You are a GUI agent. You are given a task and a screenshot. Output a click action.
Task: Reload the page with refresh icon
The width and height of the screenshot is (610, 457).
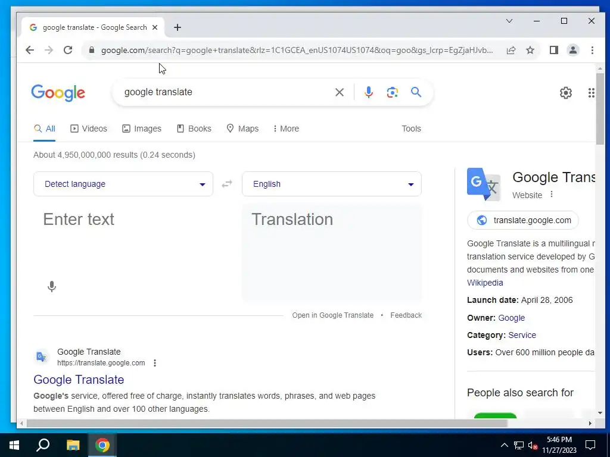[x=68, y=50]
